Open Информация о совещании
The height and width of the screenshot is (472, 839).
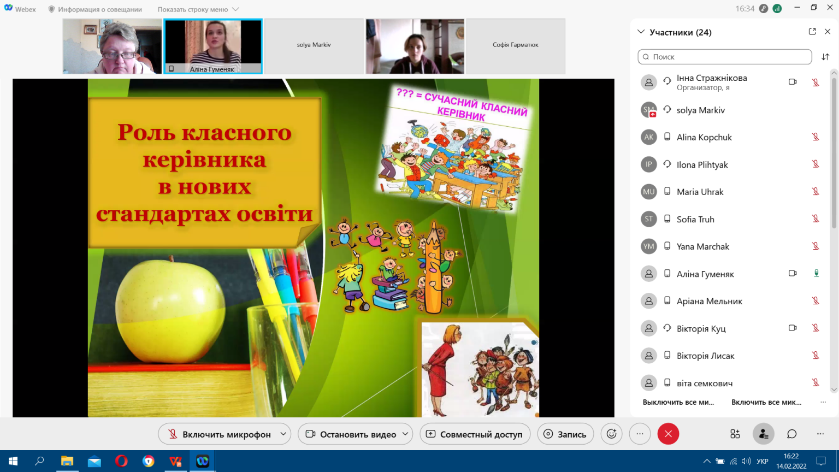click(95, 9)
